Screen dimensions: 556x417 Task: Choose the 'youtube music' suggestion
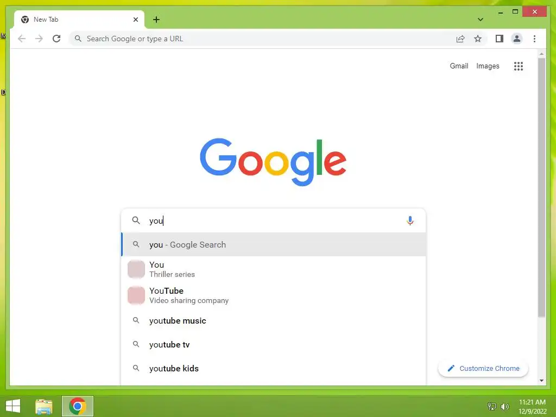point(274,320)
